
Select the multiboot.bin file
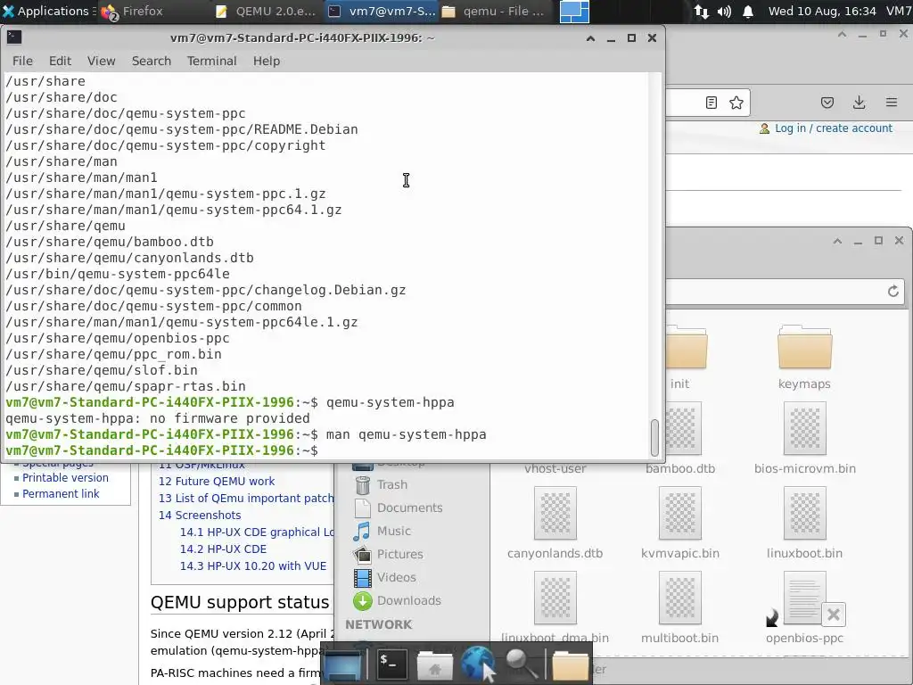680,607
